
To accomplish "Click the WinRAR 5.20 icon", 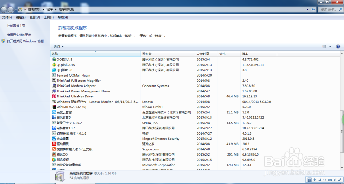I will (x=54, y=107).
